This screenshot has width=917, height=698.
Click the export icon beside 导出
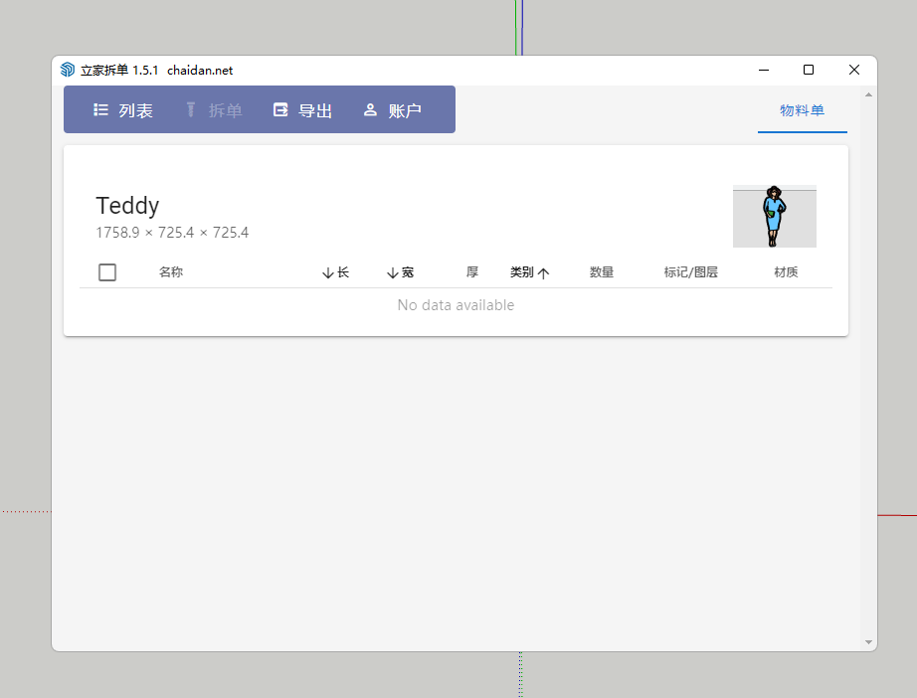click(x=280, y=110)
